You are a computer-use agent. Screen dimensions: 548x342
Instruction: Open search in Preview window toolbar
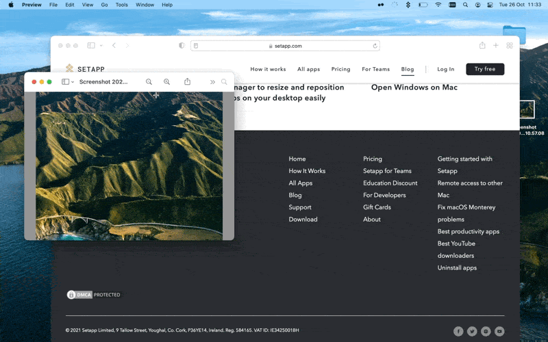(224, 81)
